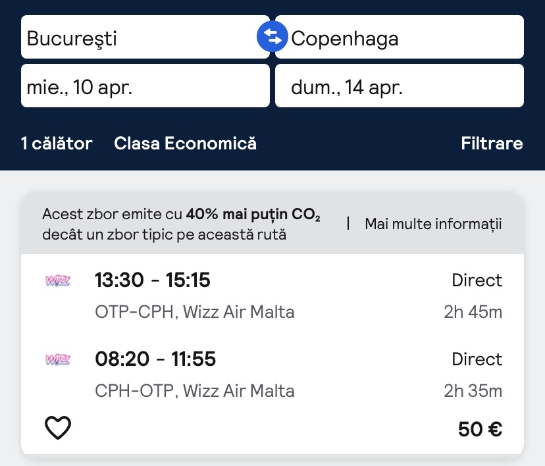Click OTP-CPH, Wizz Air Malta details
545x466 pixels.
[x=195, y=312]
